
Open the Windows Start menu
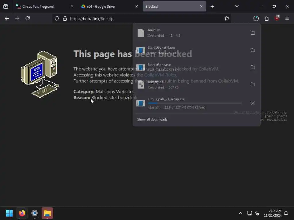[9, 213]
